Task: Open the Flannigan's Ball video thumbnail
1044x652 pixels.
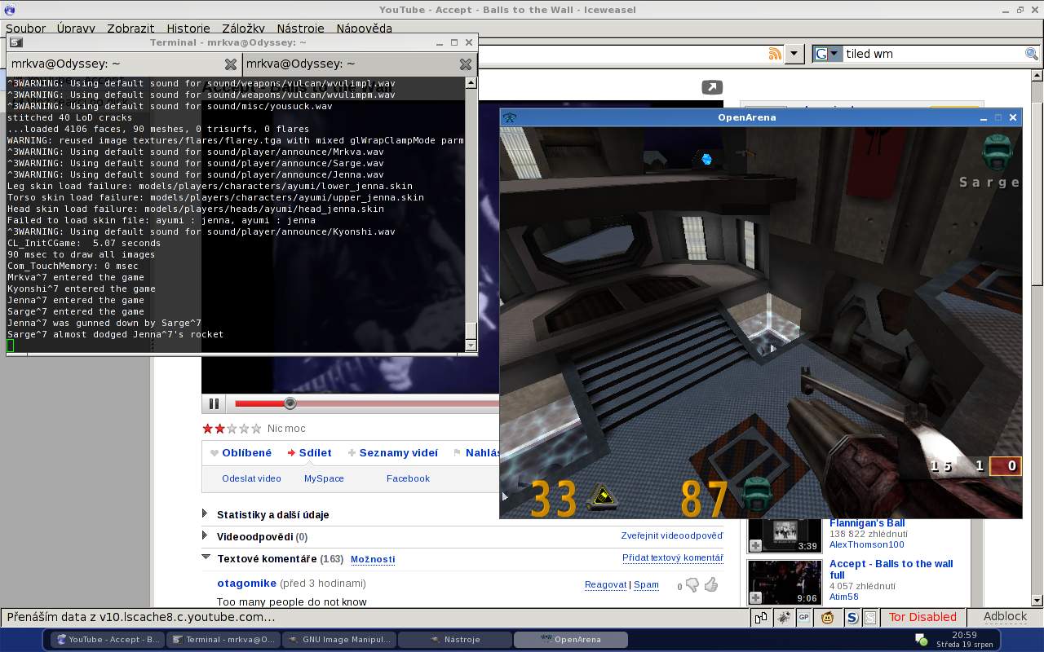Action: tap(785, 535)
